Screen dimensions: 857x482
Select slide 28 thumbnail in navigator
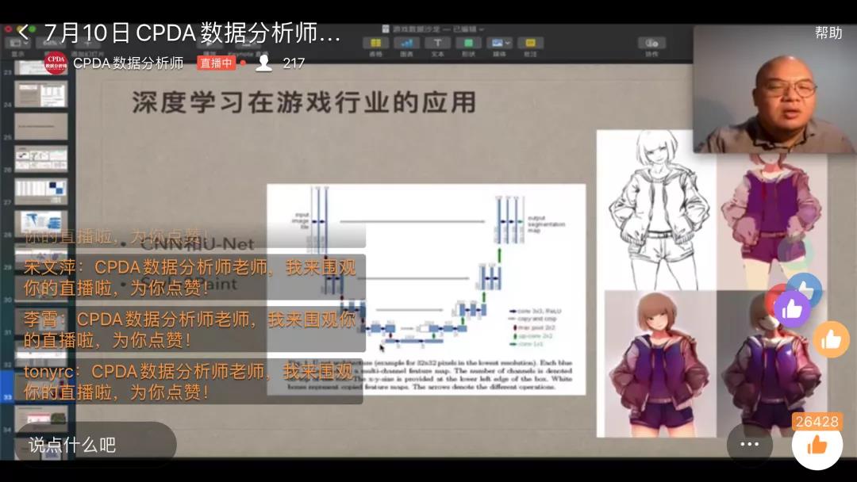41,224
